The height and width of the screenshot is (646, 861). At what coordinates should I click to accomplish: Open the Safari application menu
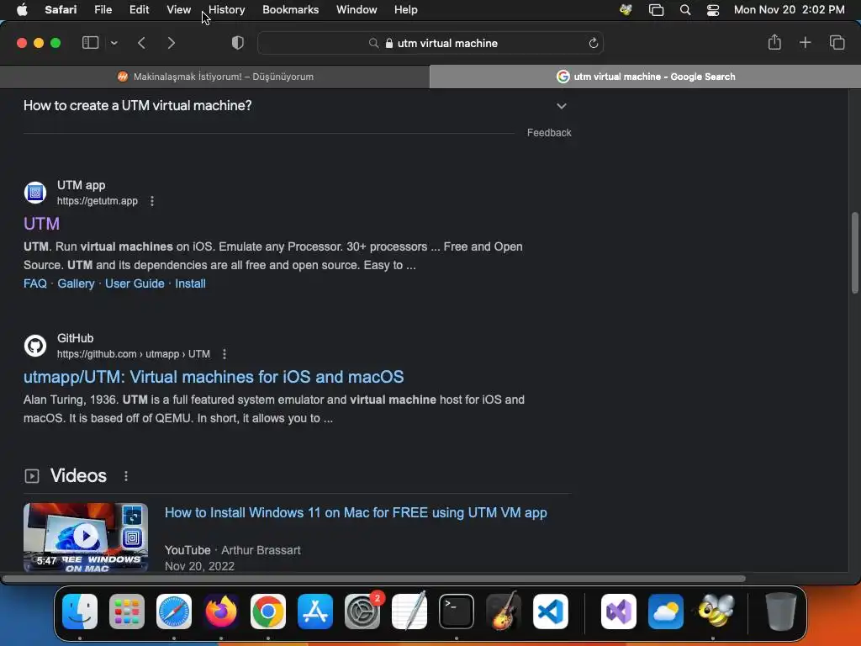tap(61, 9)
